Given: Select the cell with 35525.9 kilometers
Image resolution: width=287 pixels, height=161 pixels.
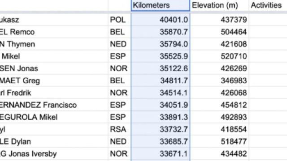Looking at the screenshot, I should click(161, 56).
